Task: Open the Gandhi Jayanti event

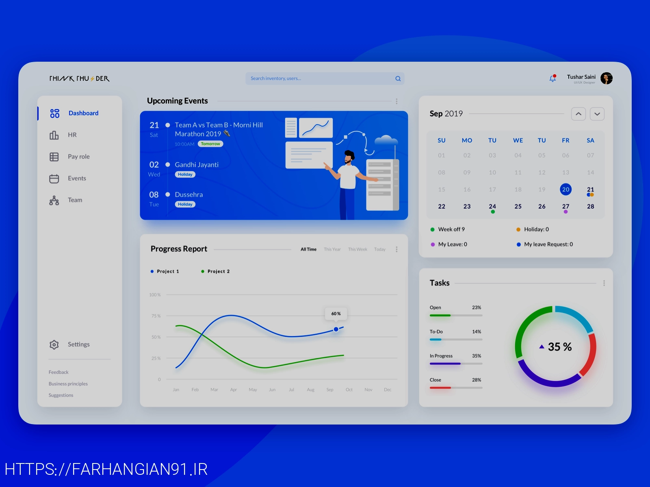Action: [197, 165]
